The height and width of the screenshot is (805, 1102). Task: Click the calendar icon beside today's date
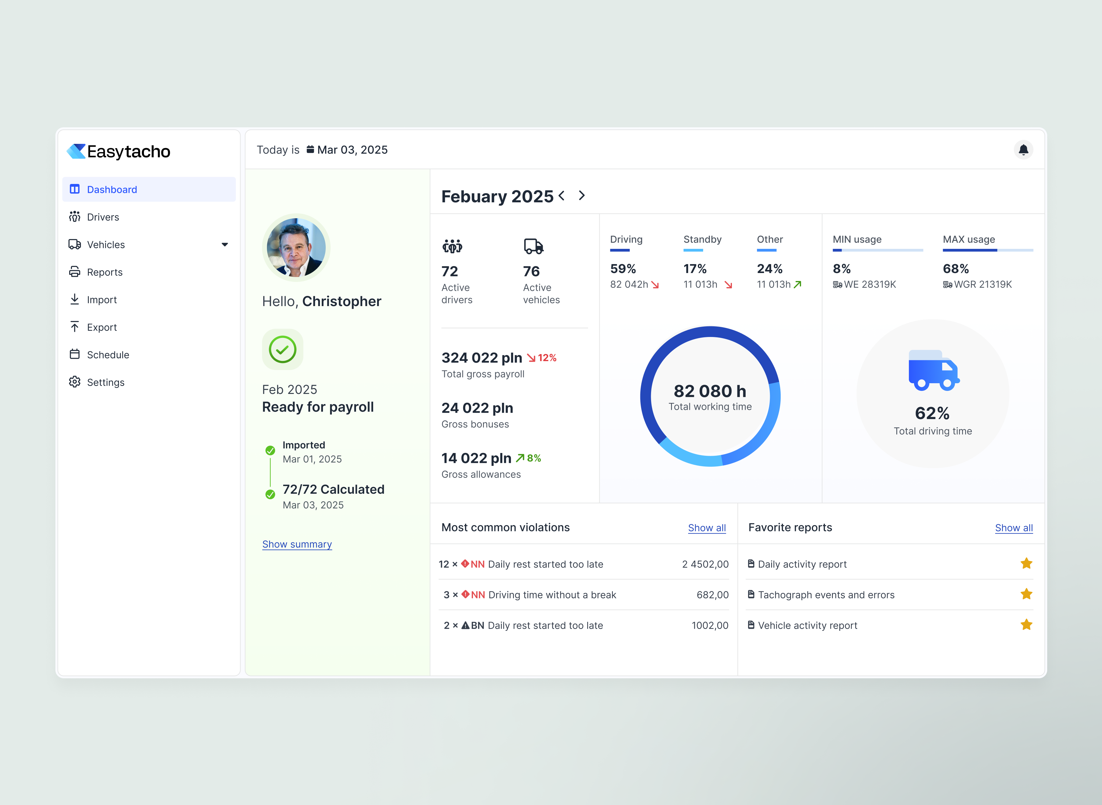(310, 149)
